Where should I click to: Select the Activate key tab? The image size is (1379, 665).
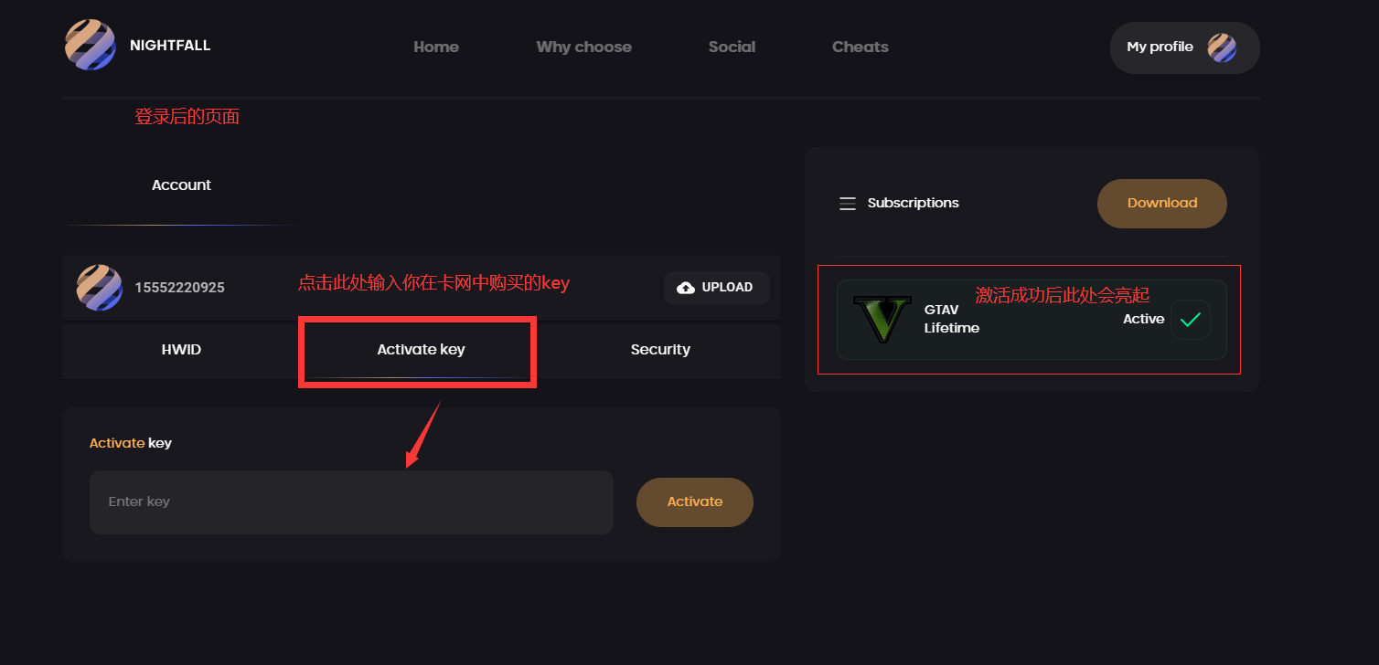(421, 350)
